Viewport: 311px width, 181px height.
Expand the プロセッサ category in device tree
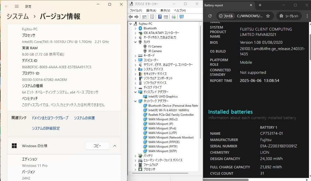135,170
